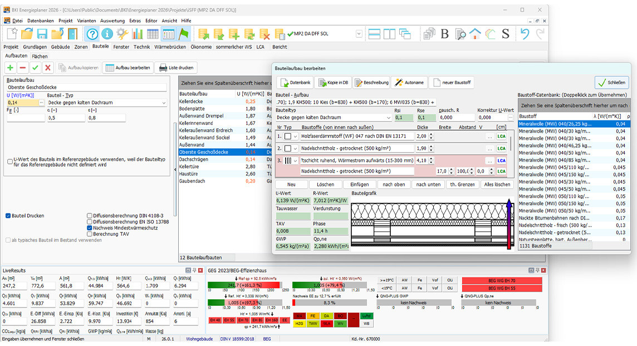
Task: Enable Diffusionsberechnung DIN 4108-3 checkbox
Action: pyautogui.click(x=90, y=216)
